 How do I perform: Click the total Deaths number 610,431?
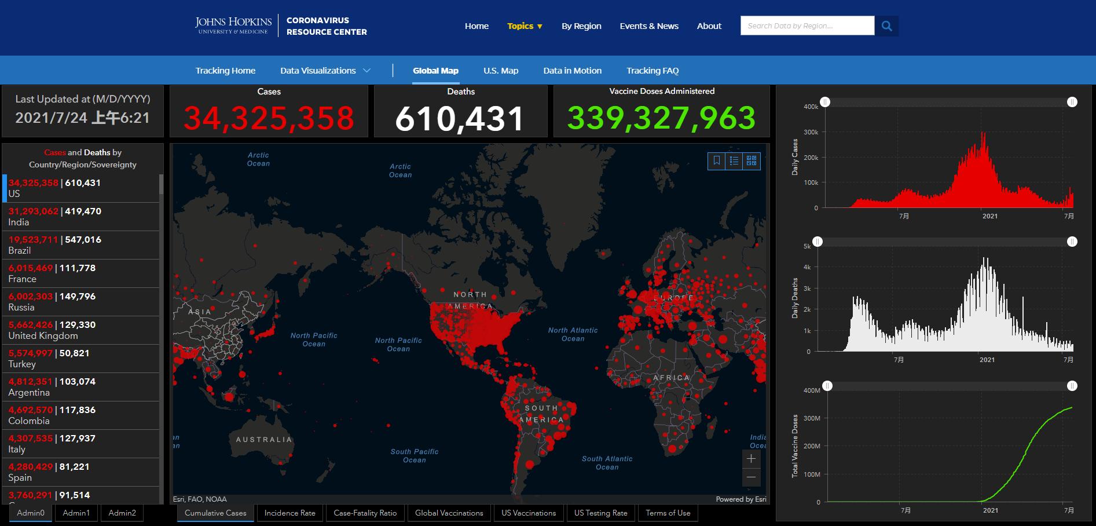pos(460,119)
